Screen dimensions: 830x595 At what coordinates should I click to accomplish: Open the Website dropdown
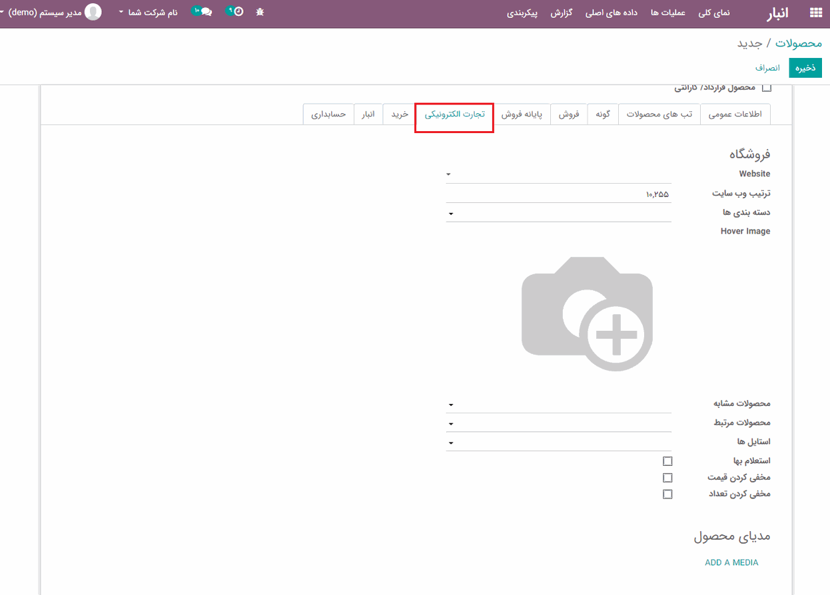point(558,174)
